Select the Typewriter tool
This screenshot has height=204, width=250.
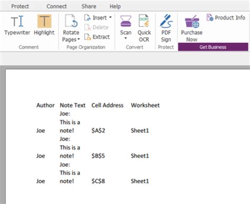pos(17,25)
